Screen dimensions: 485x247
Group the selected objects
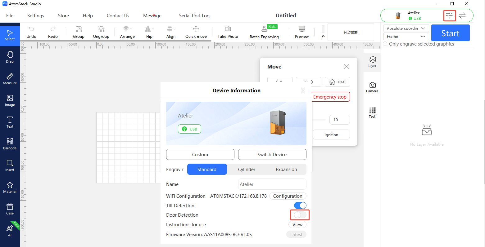coord(79,32)
